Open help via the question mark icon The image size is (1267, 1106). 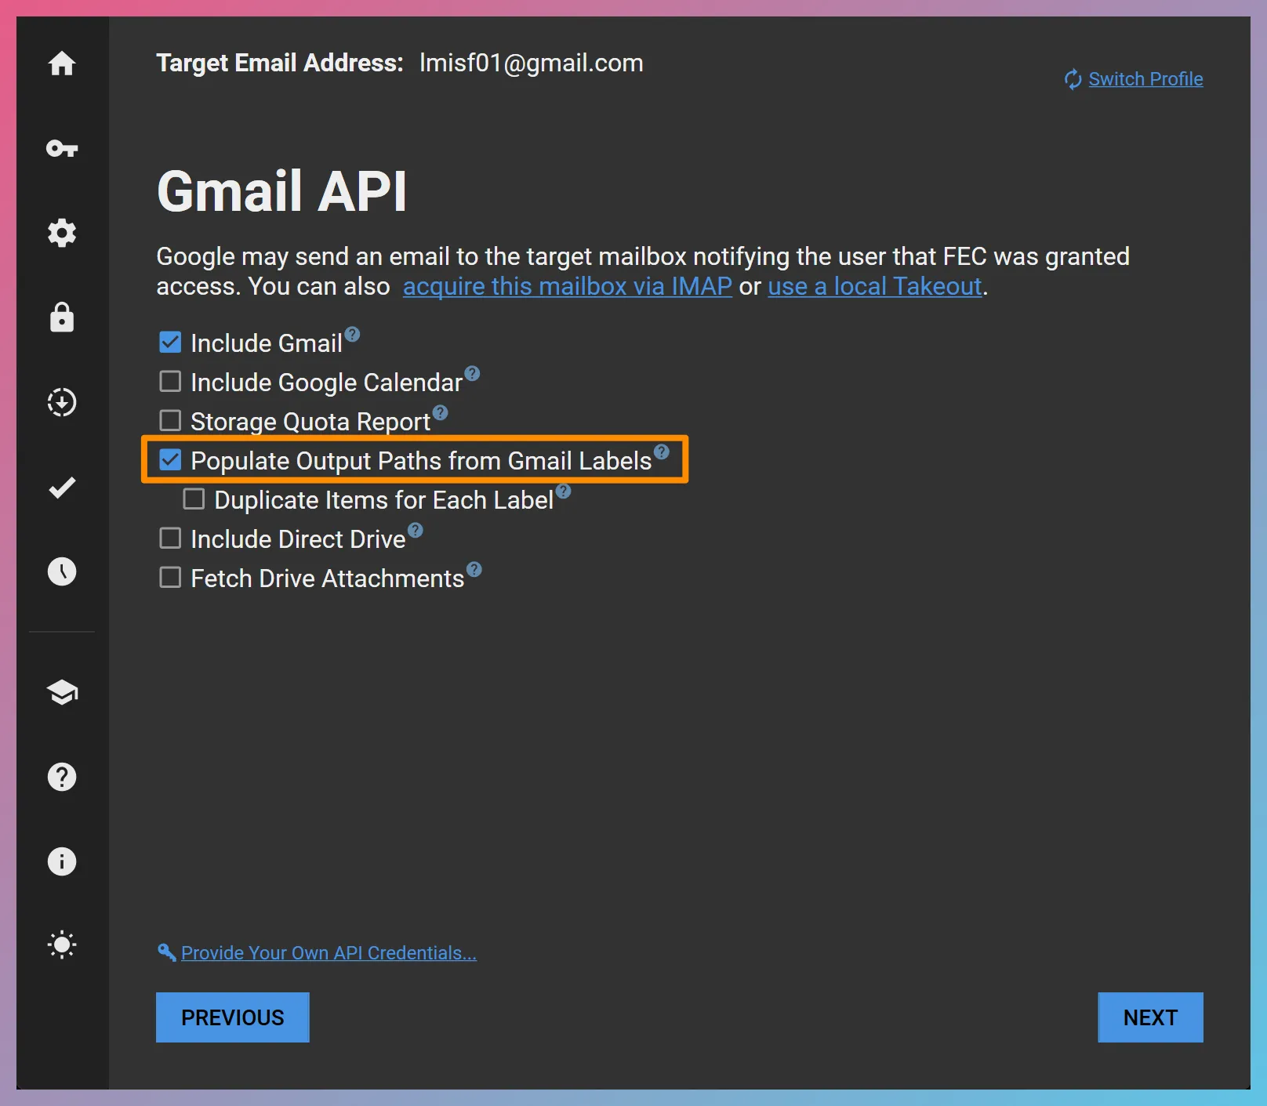[x=62, y=777]
